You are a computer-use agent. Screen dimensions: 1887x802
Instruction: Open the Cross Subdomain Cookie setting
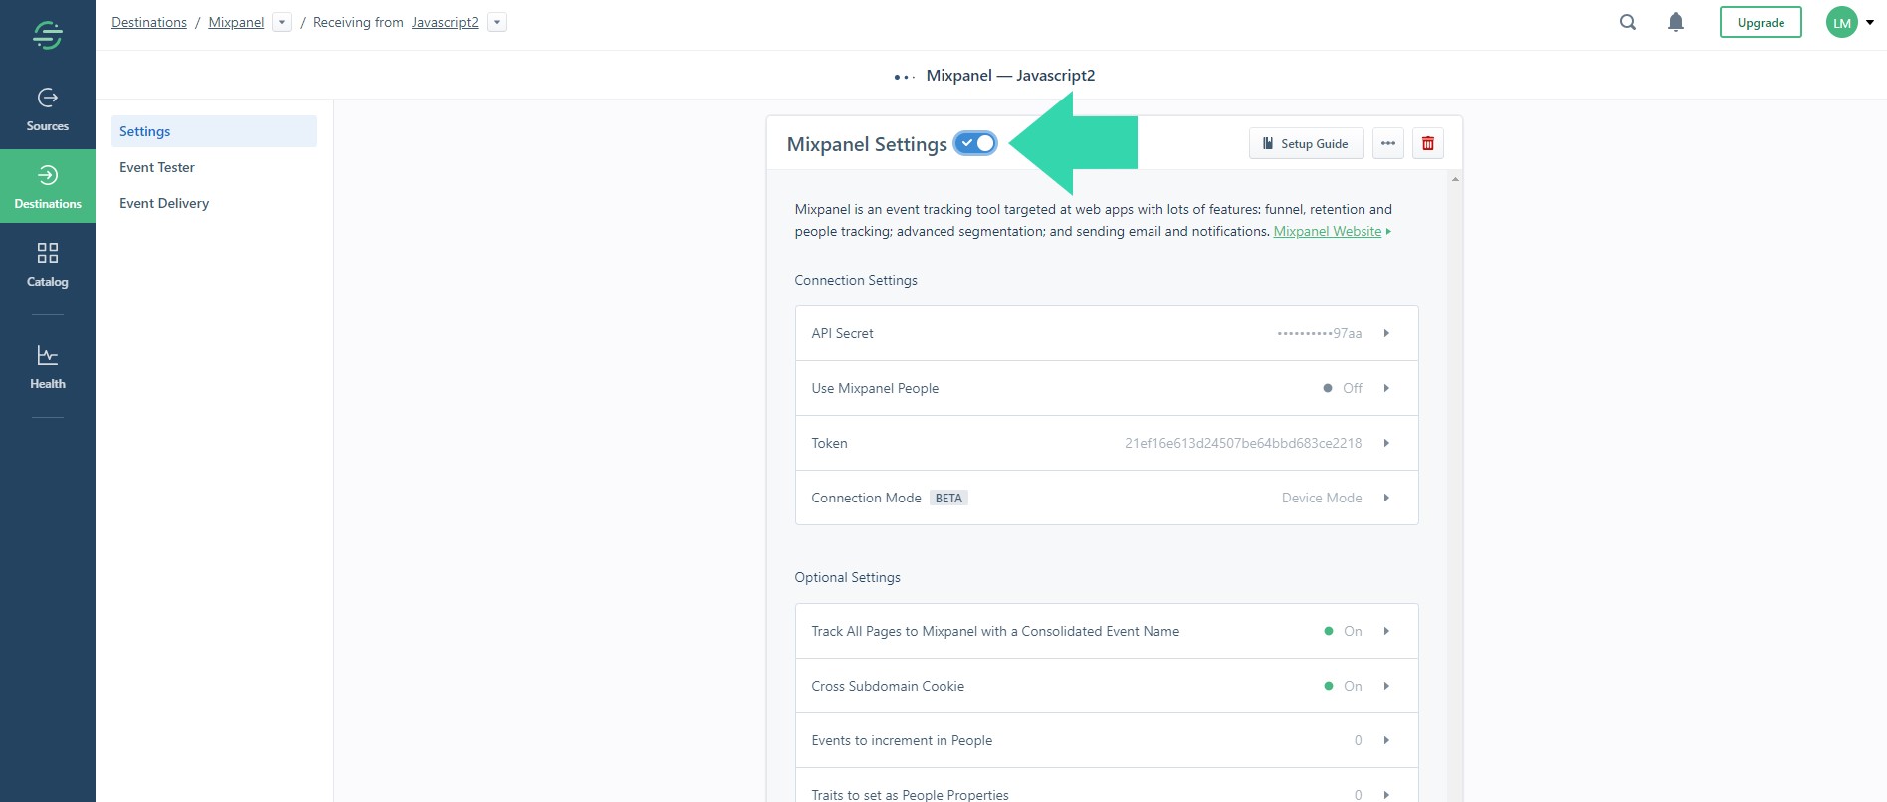pos(1106,686)
